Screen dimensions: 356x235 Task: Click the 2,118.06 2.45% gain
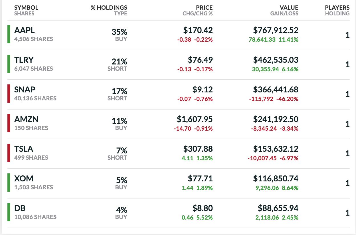click(277, 218)
